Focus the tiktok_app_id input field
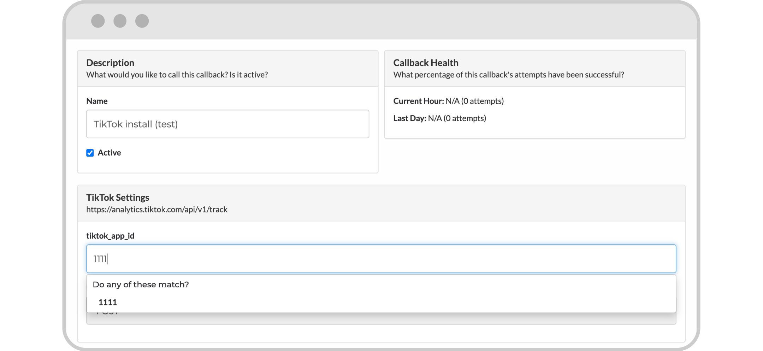 click(x=381, y=259)
